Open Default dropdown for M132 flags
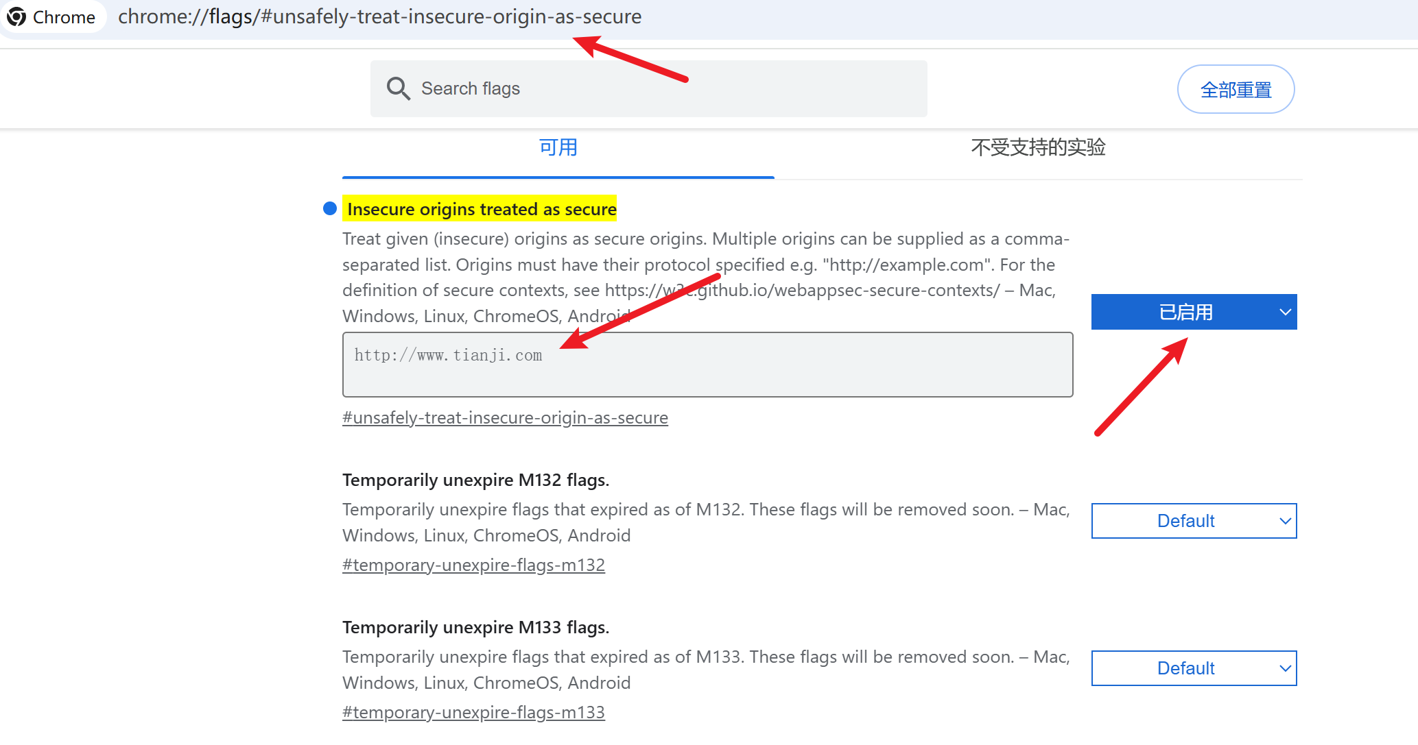Image resolution: width=1418 pixels, height=745 pixels. coord(1185,522)
